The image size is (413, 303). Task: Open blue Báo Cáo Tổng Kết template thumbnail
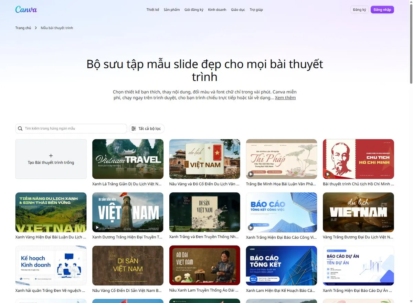point(282,266)
